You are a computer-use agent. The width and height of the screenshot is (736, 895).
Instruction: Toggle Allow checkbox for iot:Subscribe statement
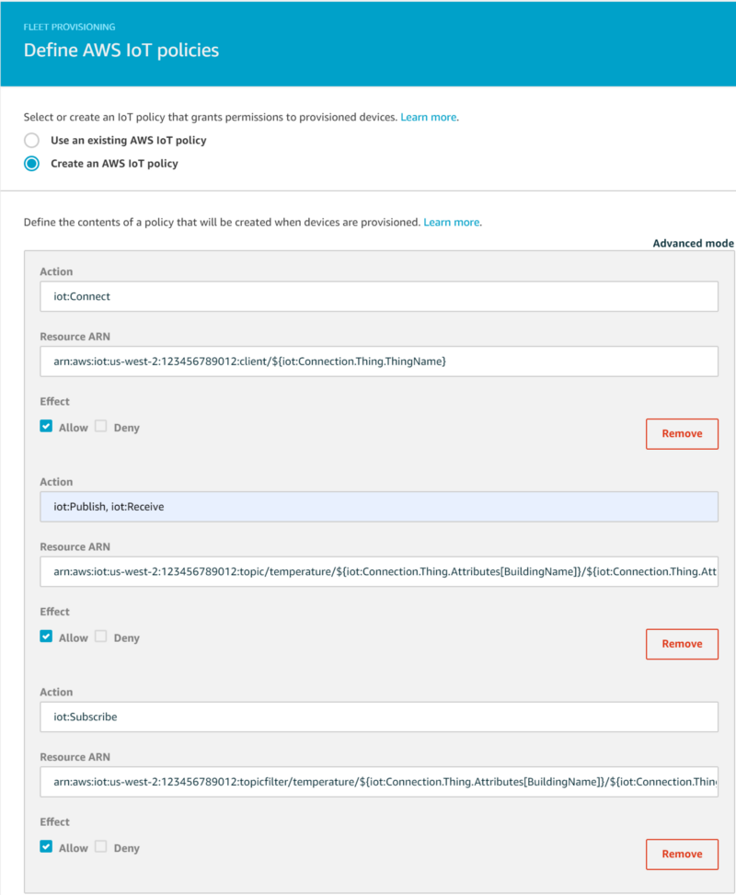(x=46, y=846)
